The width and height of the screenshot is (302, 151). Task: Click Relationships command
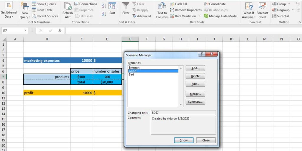click(x=216, y=10)
